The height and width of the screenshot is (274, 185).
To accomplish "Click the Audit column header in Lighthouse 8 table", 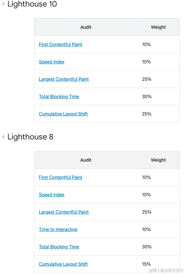I will tap(86, 160).
